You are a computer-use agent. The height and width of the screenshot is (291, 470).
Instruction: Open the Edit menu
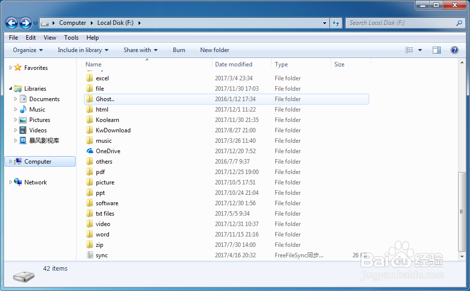click(31, 38)
